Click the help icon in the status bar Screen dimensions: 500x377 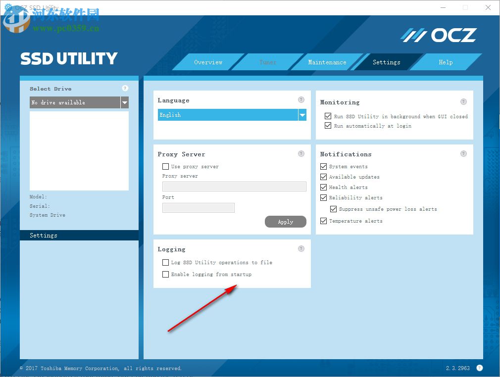[479, 368]
